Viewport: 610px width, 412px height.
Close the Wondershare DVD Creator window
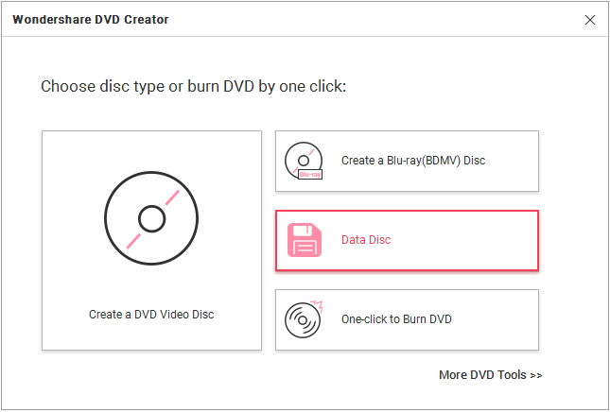tap(590, 19)
